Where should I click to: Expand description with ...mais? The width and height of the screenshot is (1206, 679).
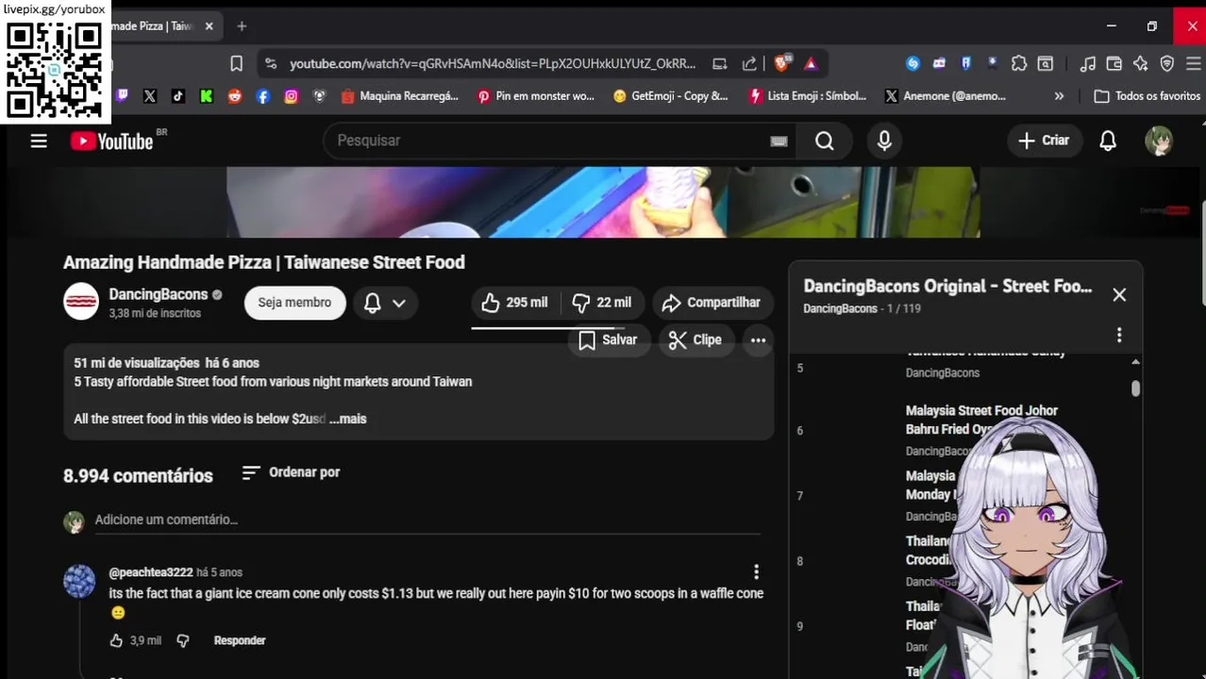click(347, 419)
